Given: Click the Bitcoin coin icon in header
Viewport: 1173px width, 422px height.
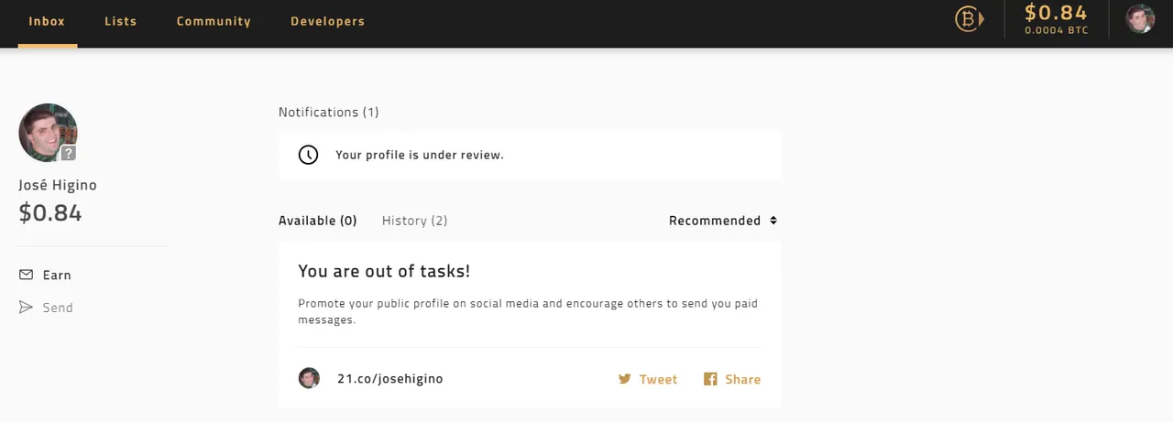Looking at the screenshot, I should click(x=969, y=18).
